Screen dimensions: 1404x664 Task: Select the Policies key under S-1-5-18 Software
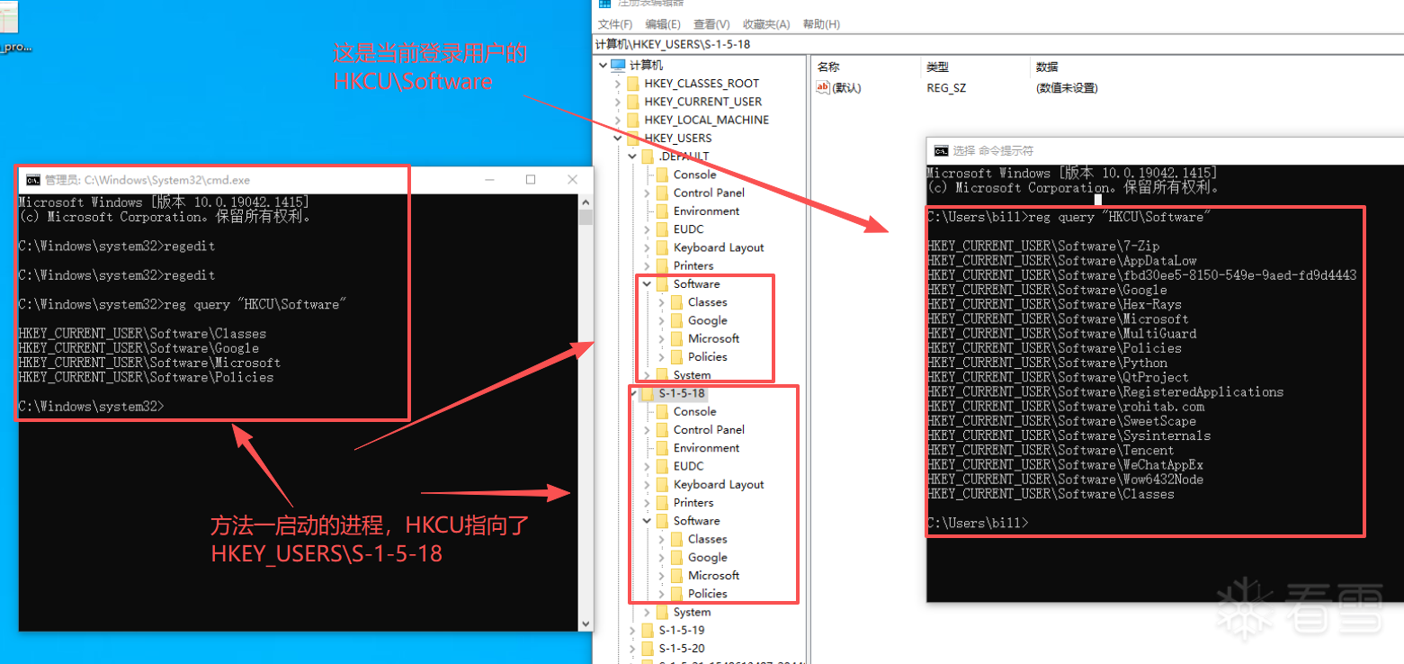707,594
